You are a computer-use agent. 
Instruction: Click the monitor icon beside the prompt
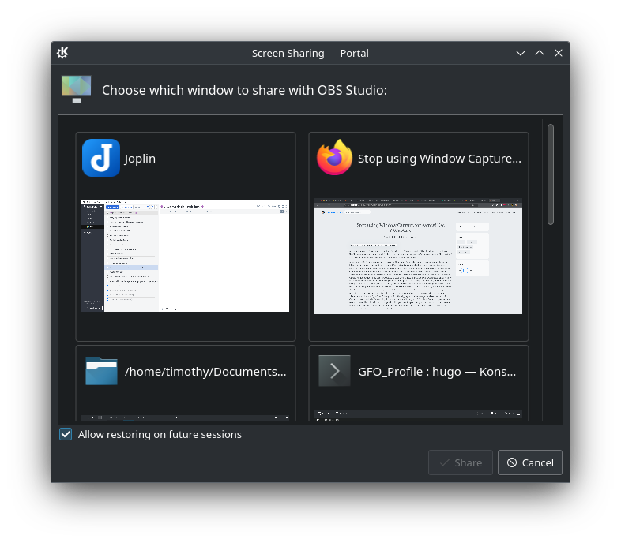point(77,89)
